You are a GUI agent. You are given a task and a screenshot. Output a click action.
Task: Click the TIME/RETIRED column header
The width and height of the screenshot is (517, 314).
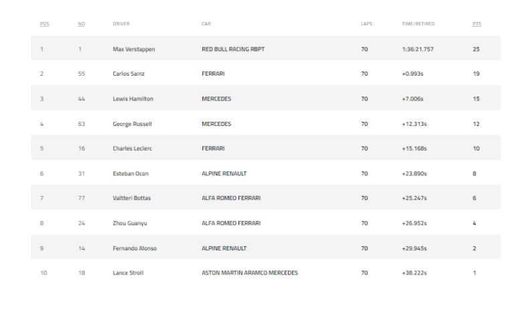click(418, 24)
